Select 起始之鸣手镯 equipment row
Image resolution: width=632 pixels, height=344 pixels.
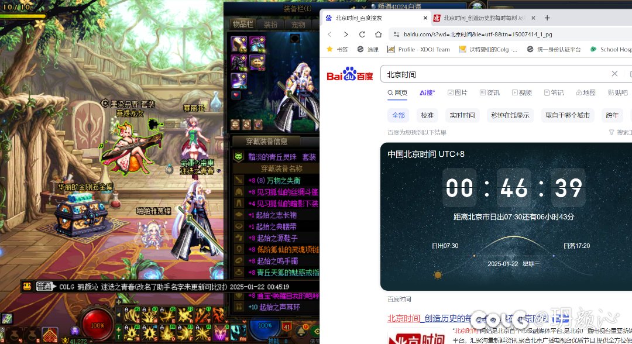pos(276,260)
